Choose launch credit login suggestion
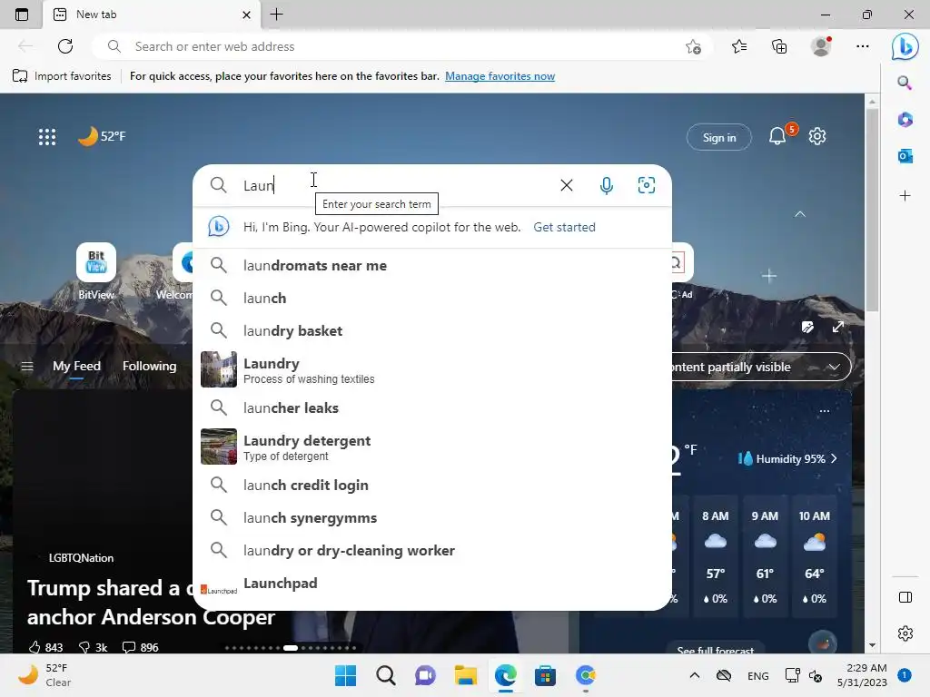930x697 pixels. [432, 485]
